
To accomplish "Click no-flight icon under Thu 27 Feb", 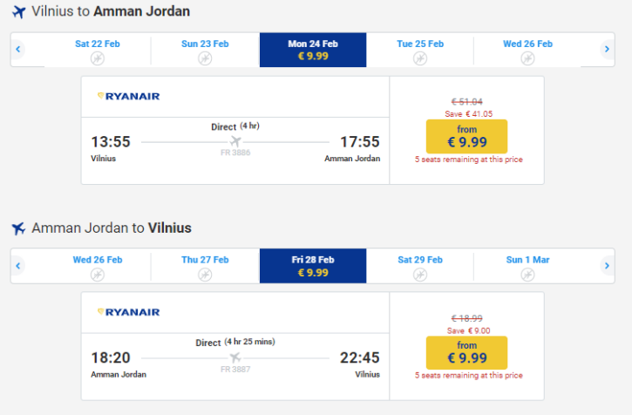I will coord(205,275).
